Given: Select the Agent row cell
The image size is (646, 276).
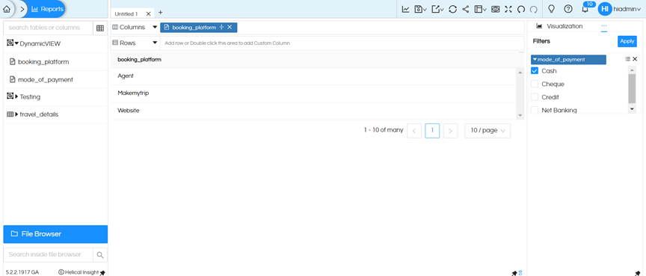Looking at the screenshot, I should [314, 76].
